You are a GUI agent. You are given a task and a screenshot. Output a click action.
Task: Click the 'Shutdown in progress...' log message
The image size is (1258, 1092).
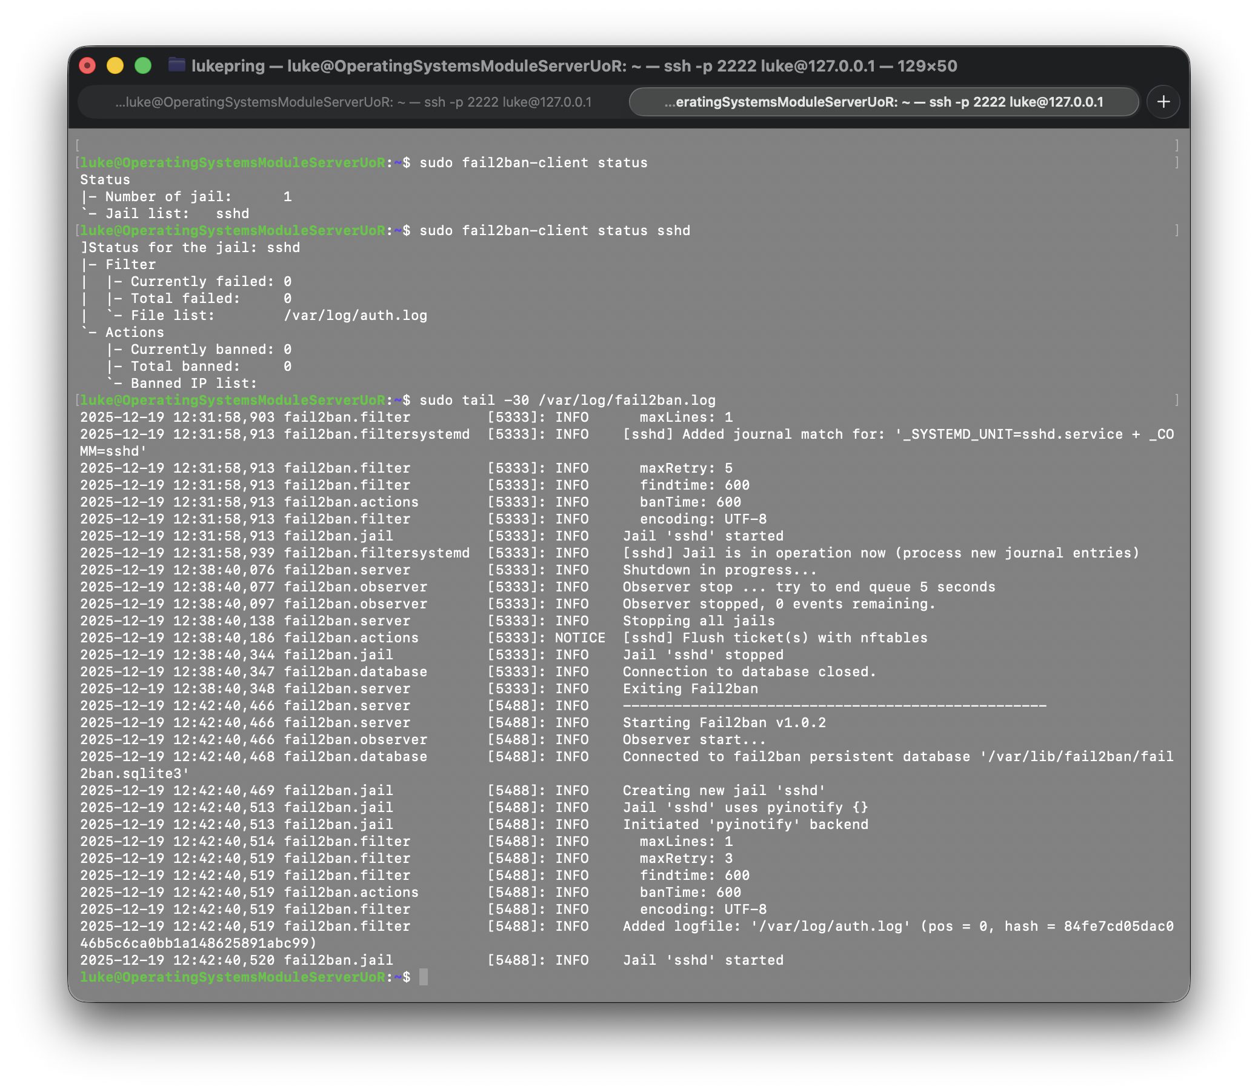719,570
